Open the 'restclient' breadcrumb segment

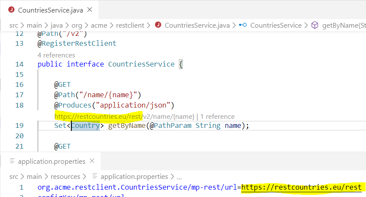pos(130,25)
